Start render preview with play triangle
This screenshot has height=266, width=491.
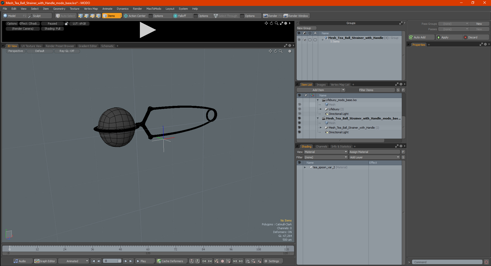coord(148,30)
